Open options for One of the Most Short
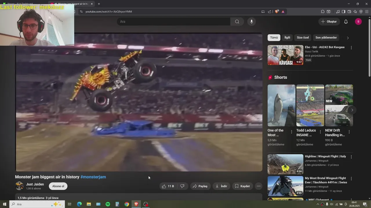 tap(292, 132)
